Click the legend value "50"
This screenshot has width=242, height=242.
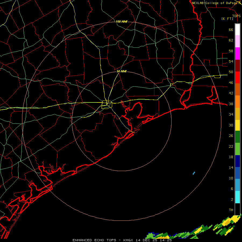[231, 72]
